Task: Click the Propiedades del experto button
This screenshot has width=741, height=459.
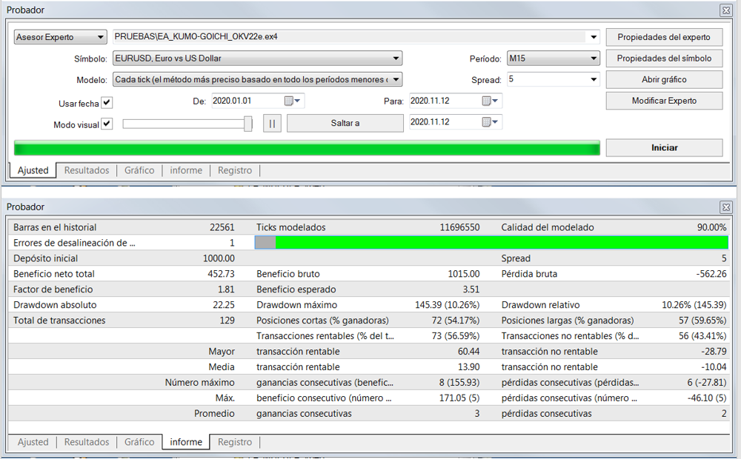Action: (664, 37)
